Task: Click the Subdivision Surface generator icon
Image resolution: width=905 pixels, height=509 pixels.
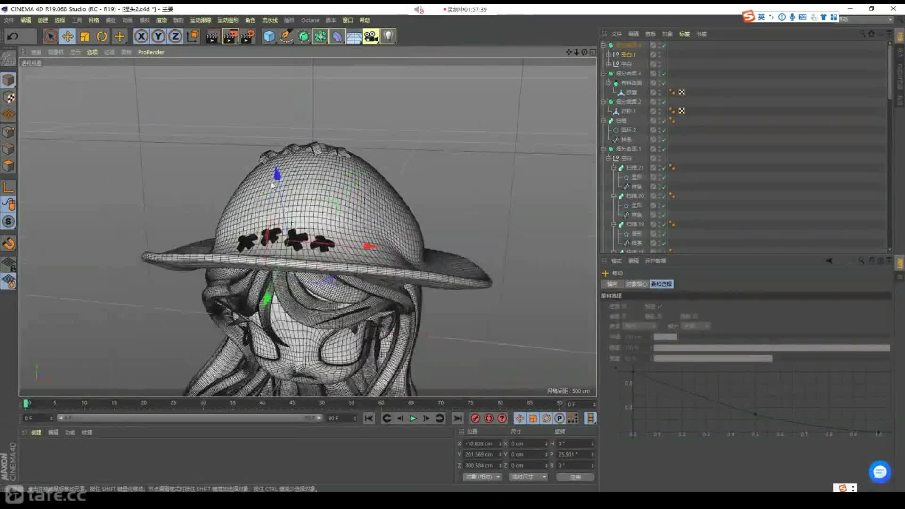Action: 304,36
